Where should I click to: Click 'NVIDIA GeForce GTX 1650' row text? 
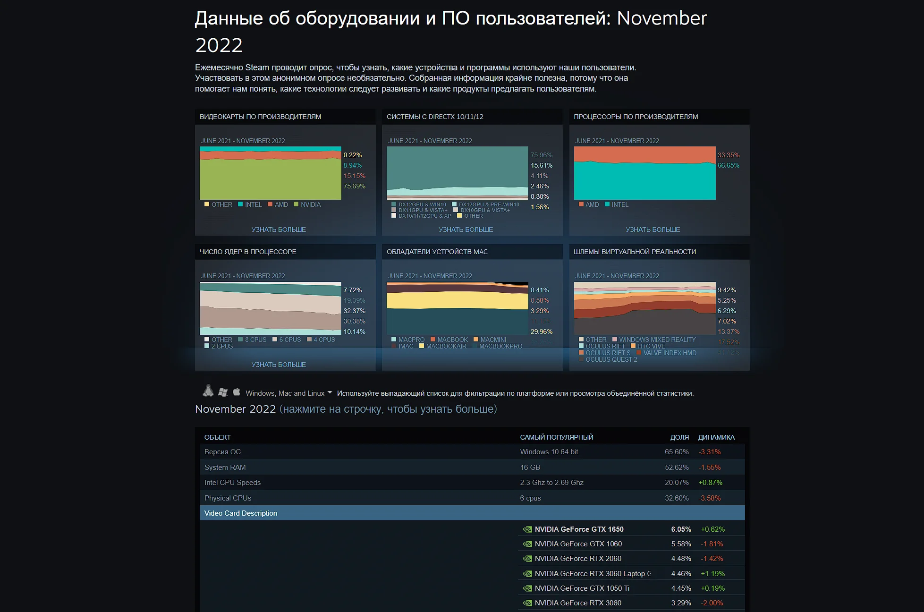coord(579,529)
